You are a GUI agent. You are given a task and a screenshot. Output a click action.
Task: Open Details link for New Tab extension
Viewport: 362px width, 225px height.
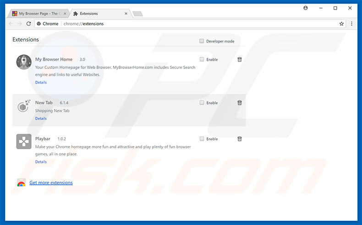(41, 118)
